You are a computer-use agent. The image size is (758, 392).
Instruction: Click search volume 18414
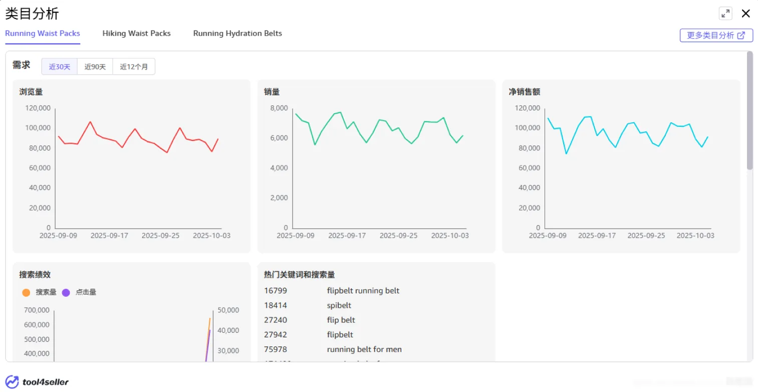(x=276, y=305)
